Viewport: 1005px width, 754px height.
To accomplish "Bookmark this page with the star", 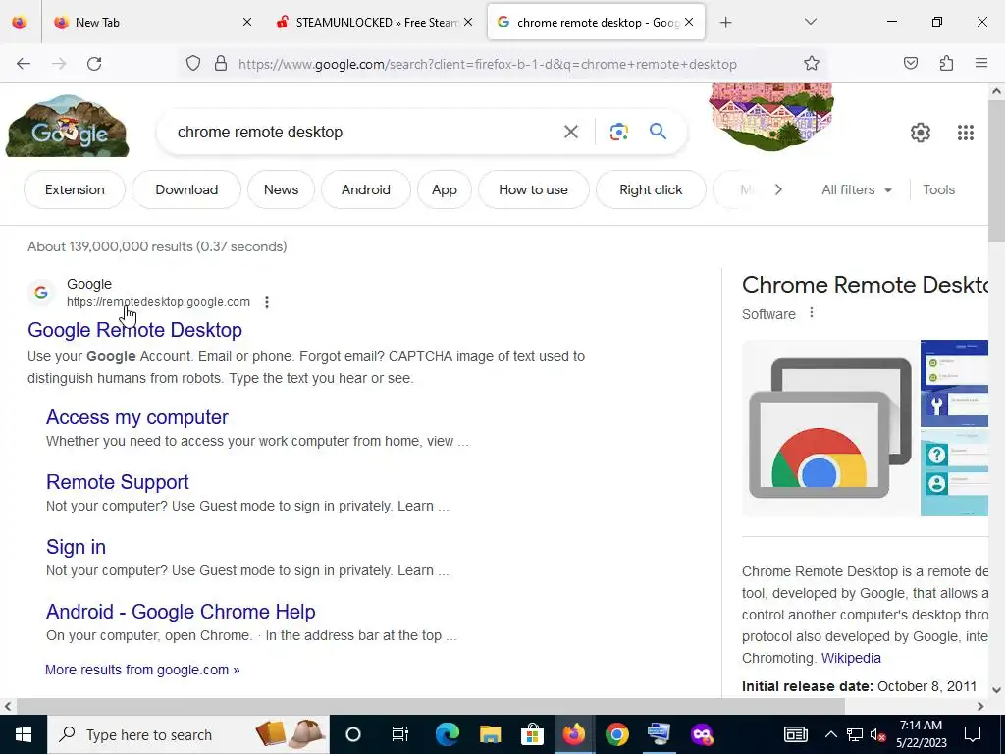I will (812, 64).
